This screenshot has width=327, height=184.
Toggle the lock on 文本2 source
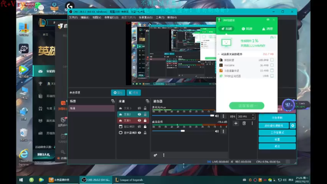point(145,114)
